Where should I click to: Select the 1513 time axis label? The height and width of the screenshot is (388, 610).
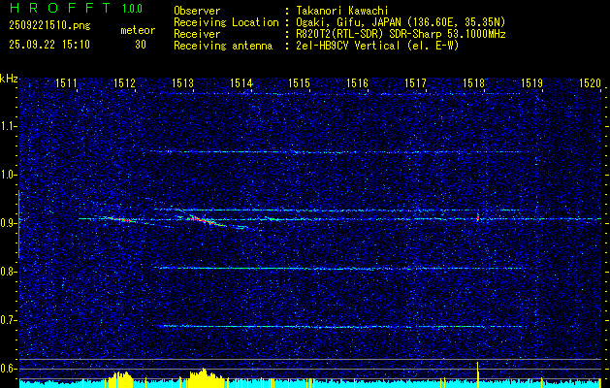(183, 84)
